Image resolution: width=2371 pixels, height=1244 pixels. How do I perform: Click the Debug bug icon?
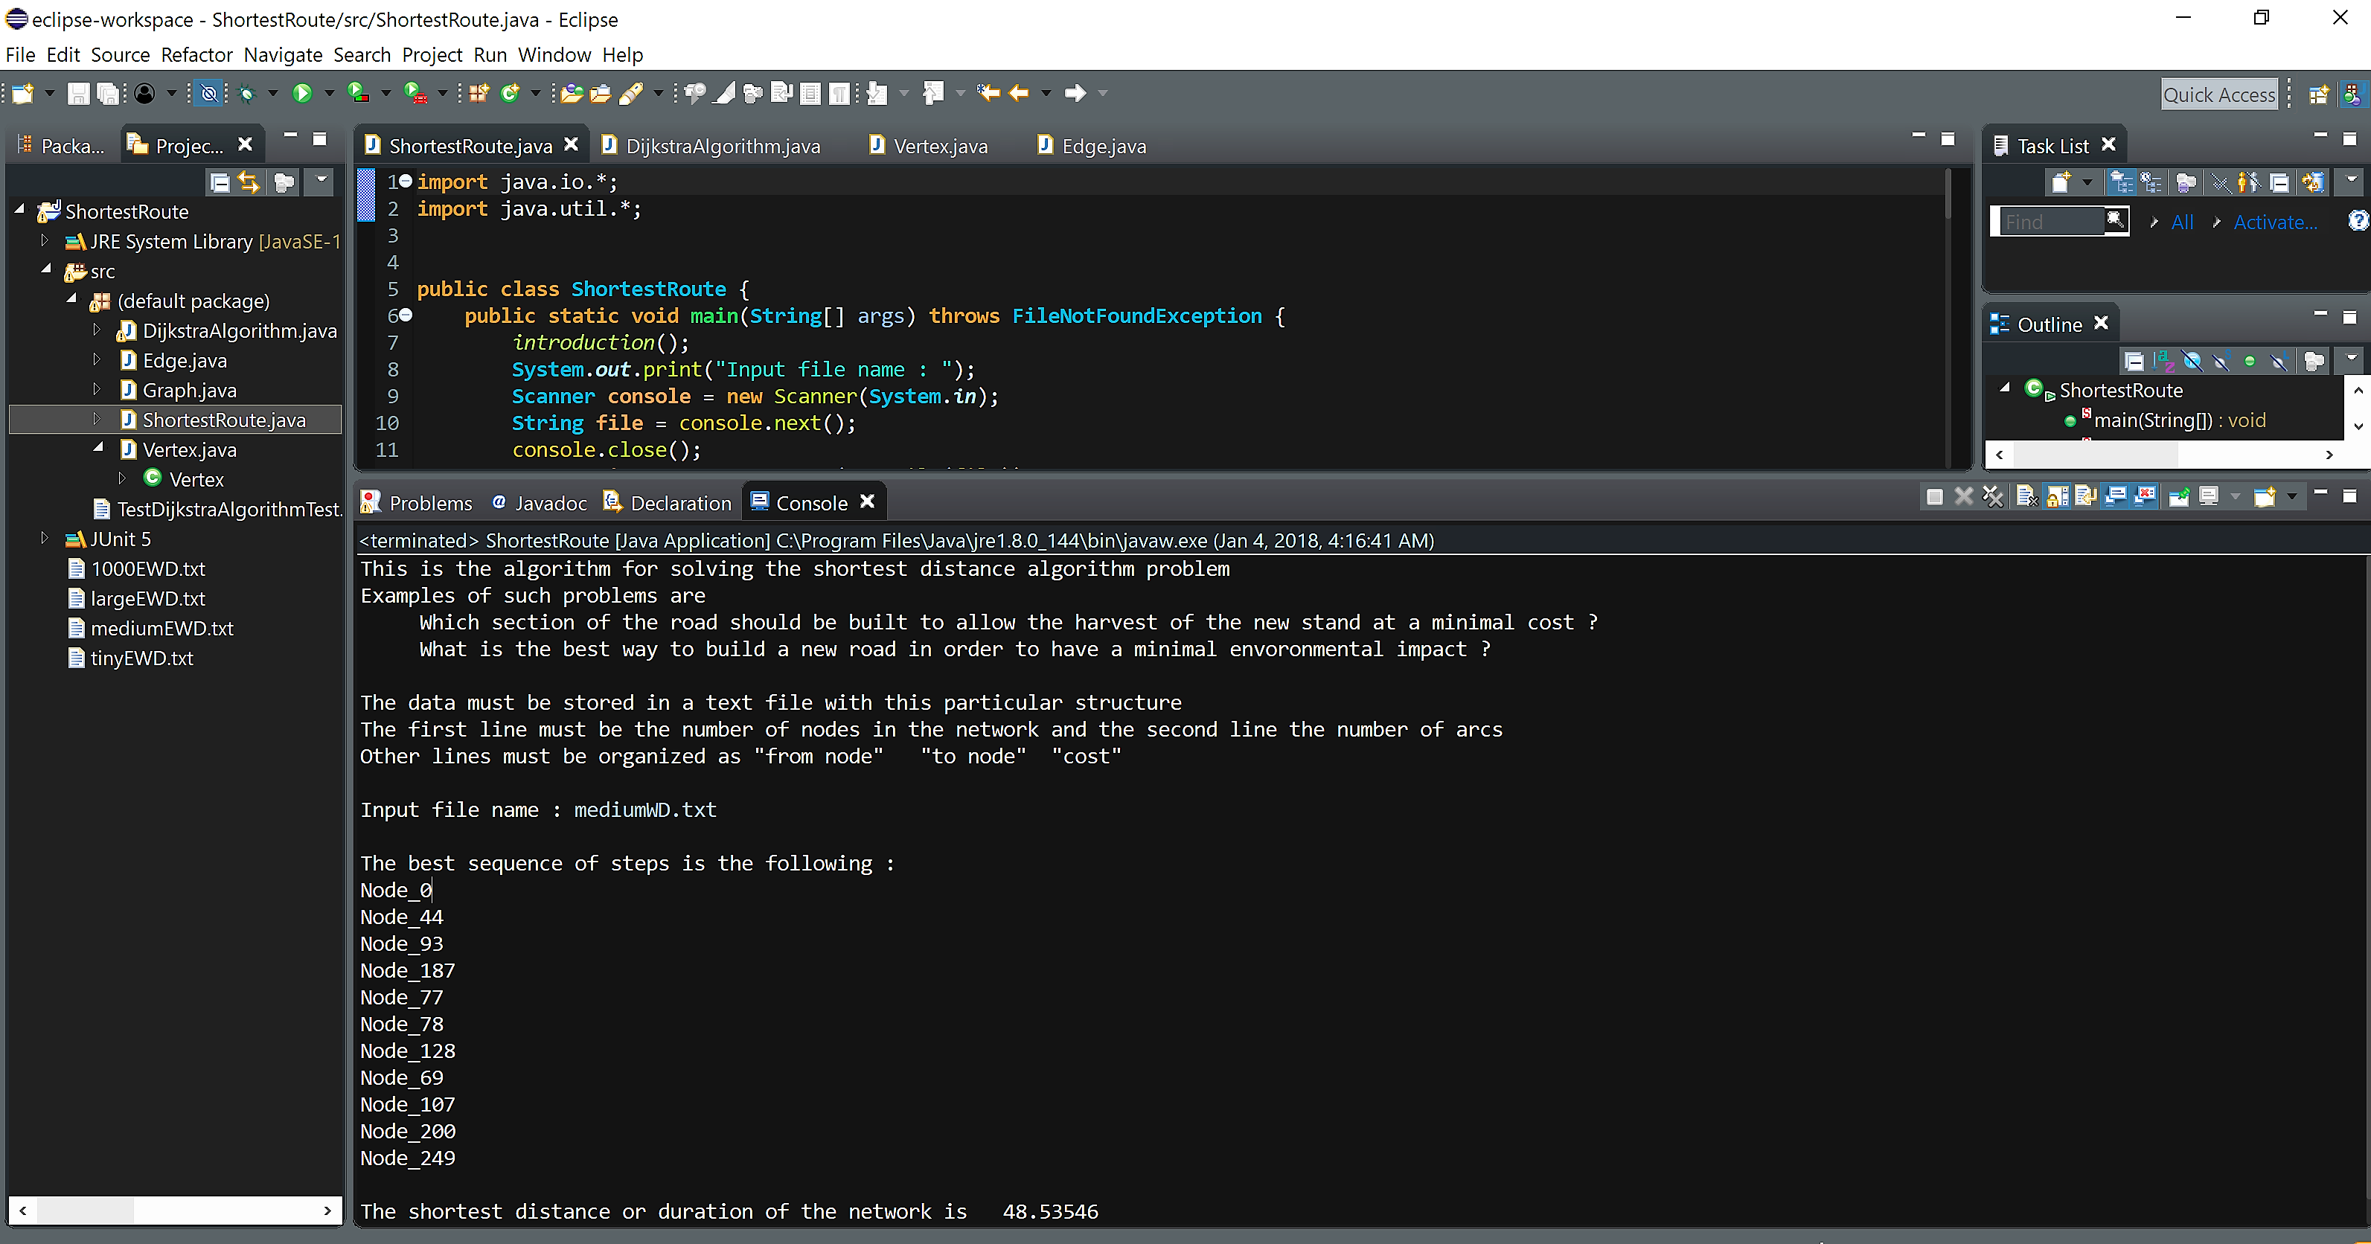pos(246,93)
